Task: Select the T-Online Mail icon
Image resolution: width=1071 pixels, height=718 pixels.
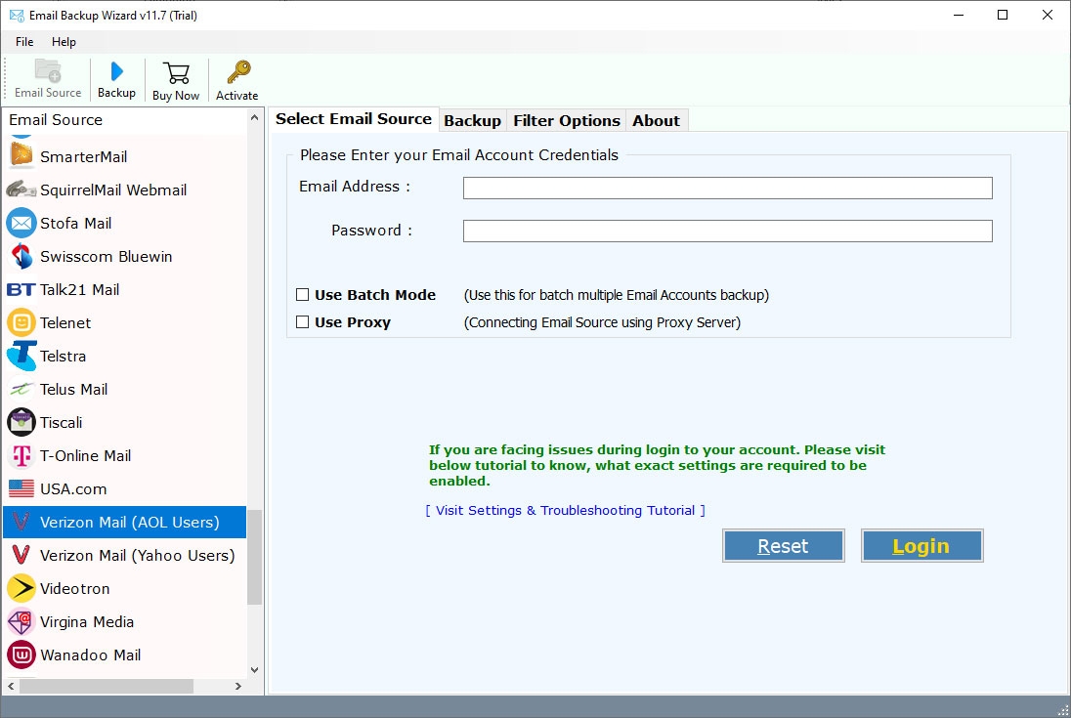Action: click(x=21, y=456)
